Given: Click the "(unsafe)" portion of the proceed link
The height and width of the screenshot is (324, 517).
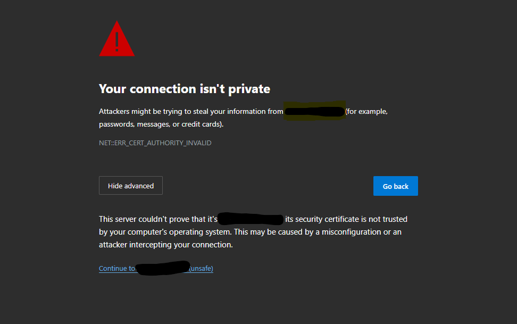Looking at the screenshot, I should 201,269.
